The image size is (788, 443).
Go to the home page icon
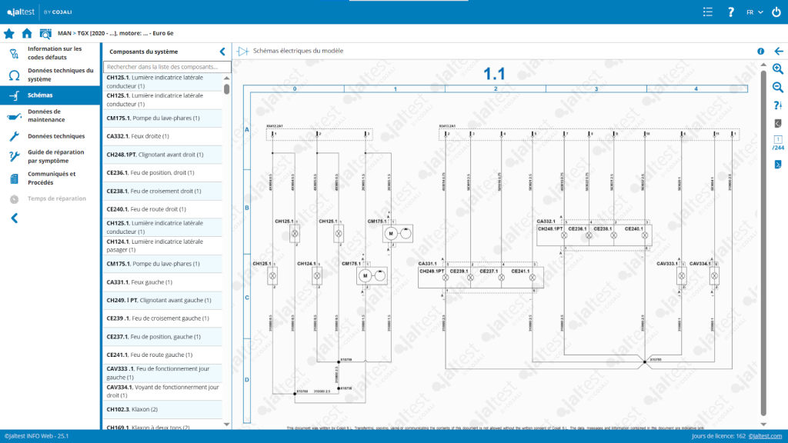(x=27, y=33)
